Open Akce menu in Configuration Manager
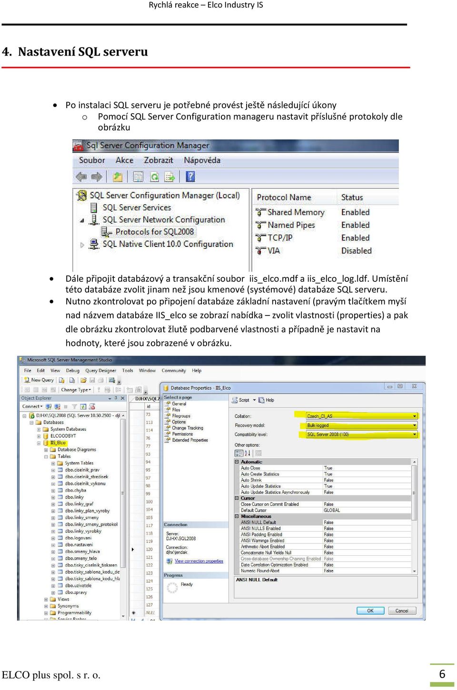This screenshot has width=457, height=690. [124, 160]
